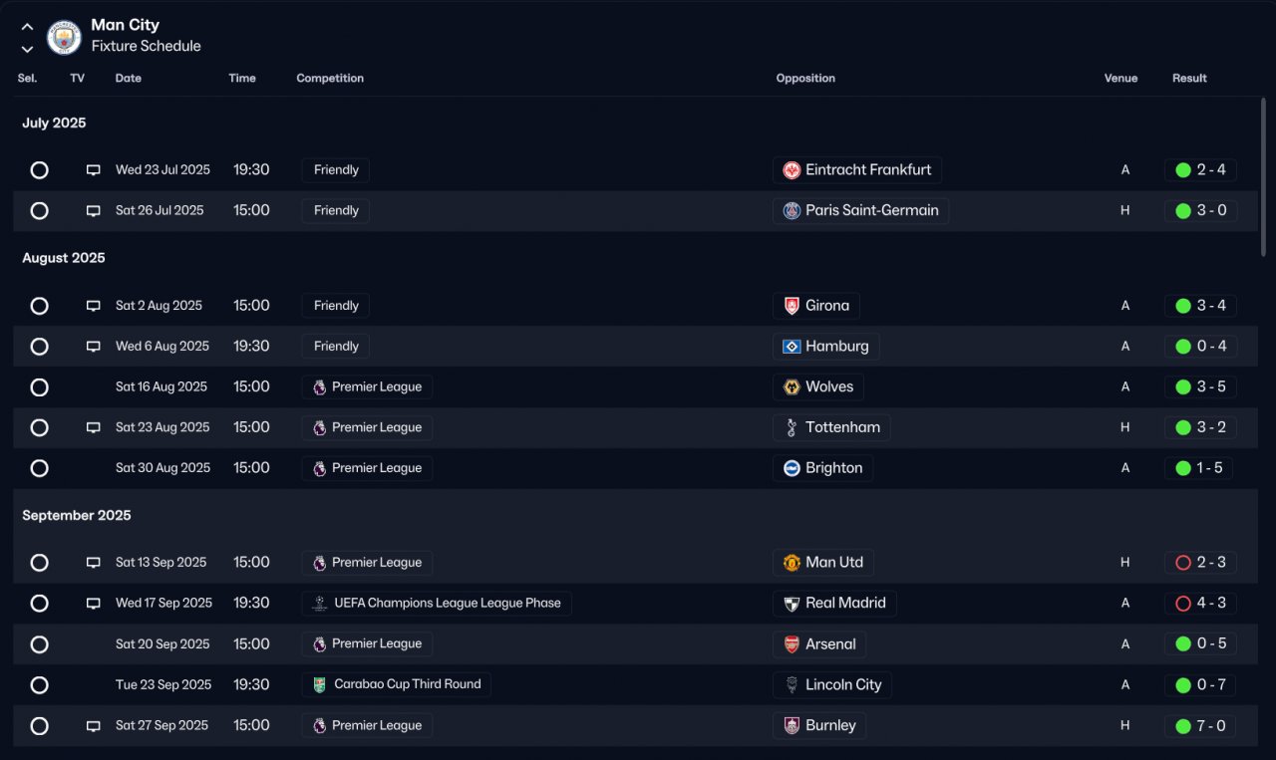
Task: Click the Paris Saint-Germain crest icon
Action: point(792,211)
